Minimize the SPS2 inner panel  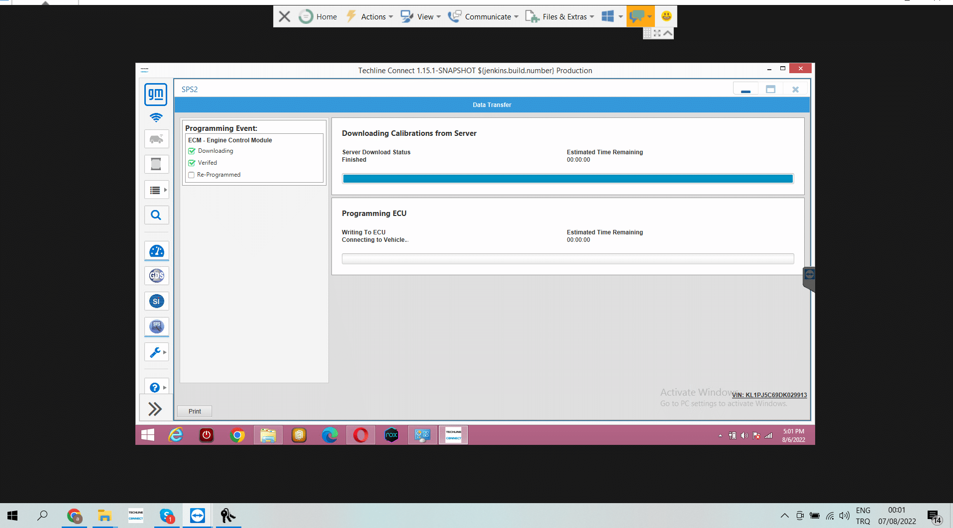click(x=745, y=90)
